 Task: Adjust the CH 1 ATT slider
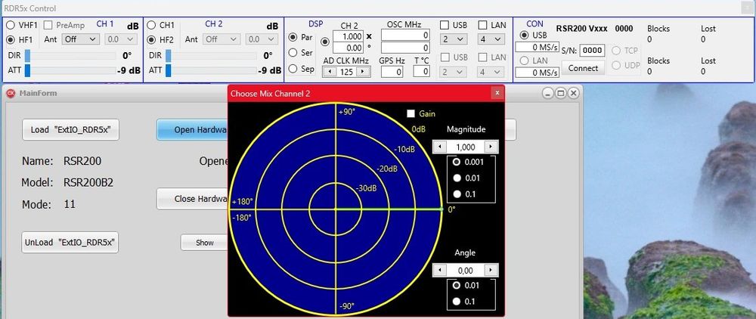tap(70, 70)
